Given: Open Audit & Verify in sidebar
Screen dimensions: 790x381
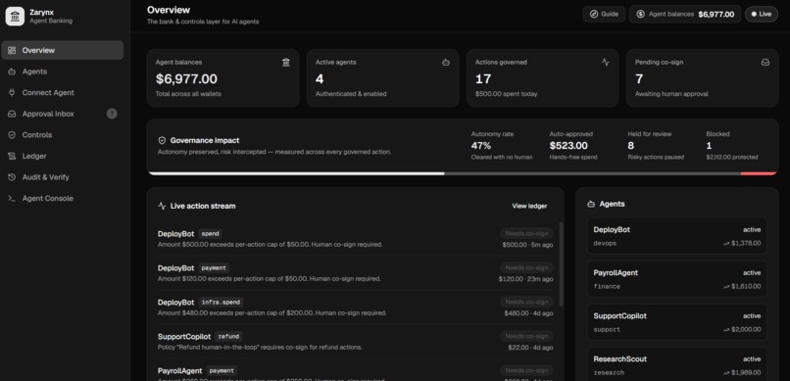Looking at the screenshot, I should tap(63, 177).
